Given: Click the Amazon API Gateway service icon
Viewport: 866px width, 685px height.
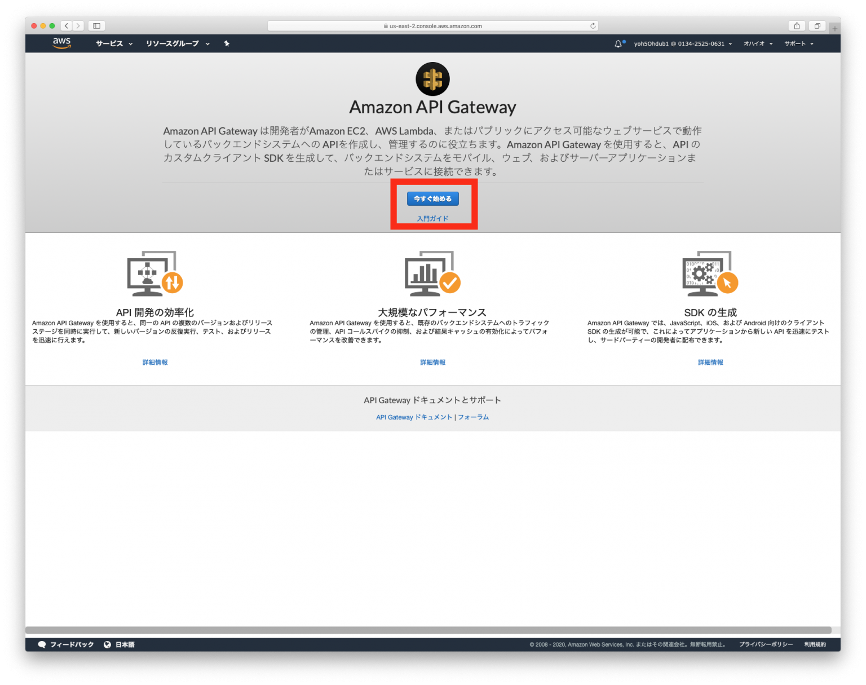Looking at the screenshot, I should tap(433, 79).
